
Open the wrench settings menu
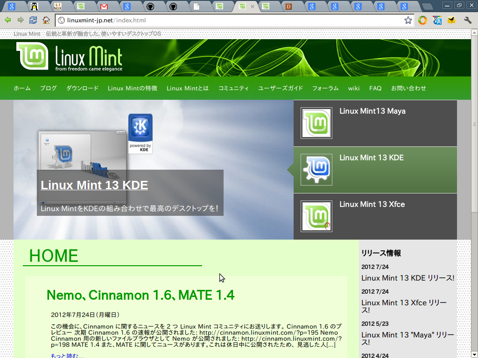click(x=467, y=20)
